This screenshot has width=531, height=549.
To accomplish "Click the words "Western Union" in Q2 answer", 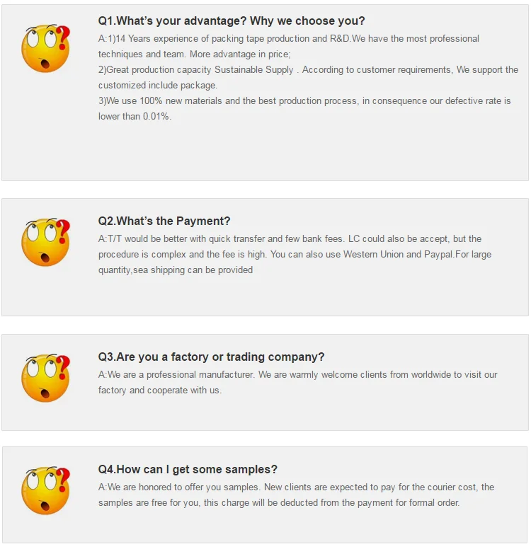I will tap(373, 255).
